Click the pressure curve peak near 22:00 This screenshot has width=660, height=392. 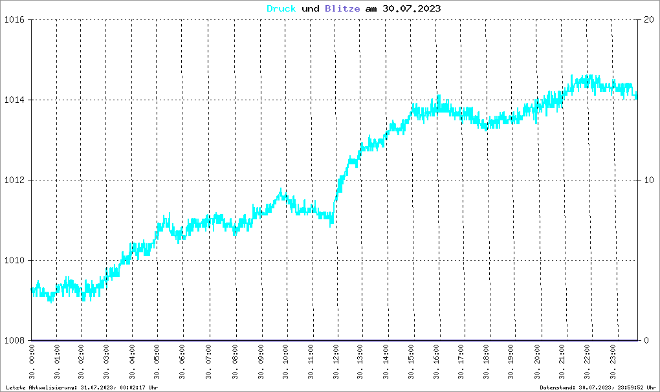point(589,77)
